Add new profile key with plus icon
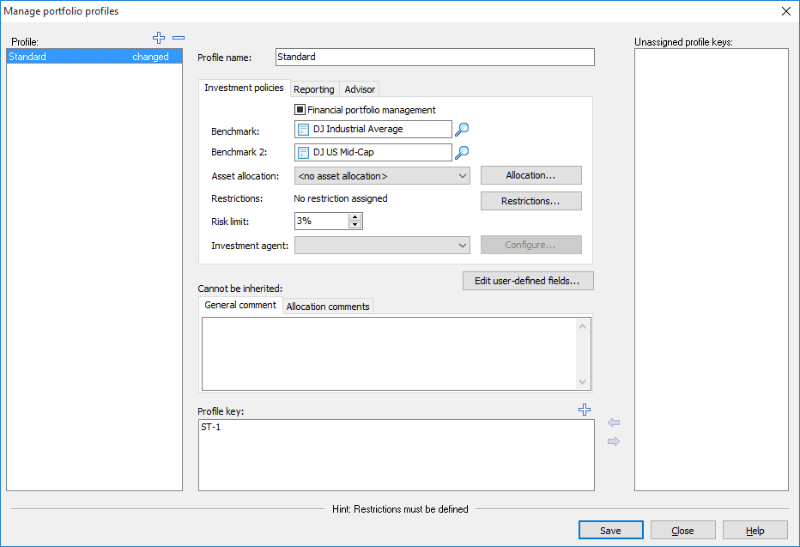This screenshot has width=800, height=547. pyautogui.click(x=585, y=410)
